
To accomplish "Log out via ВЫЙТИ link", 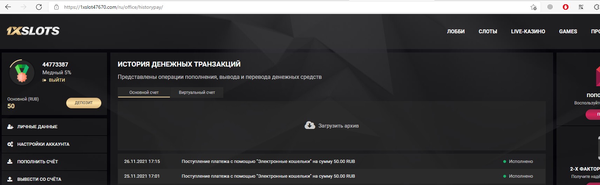I will [54, 80].
